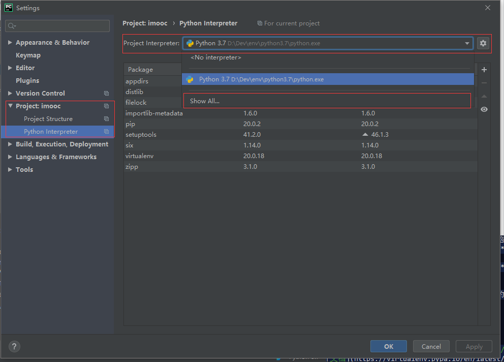This screenshot has width=504, height=362.
Task: Expand Build, Execution, Deployment settings
Action: [10, 144]
